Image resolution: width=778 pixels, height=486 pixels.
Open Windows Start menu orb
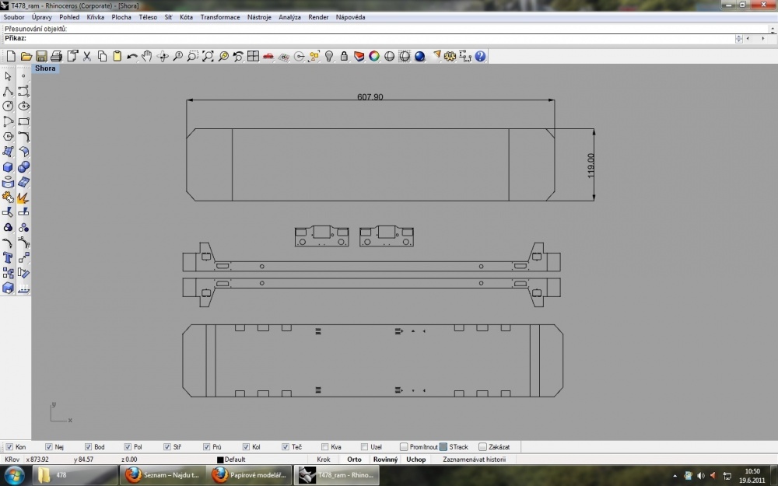click(x=14, y=475)
